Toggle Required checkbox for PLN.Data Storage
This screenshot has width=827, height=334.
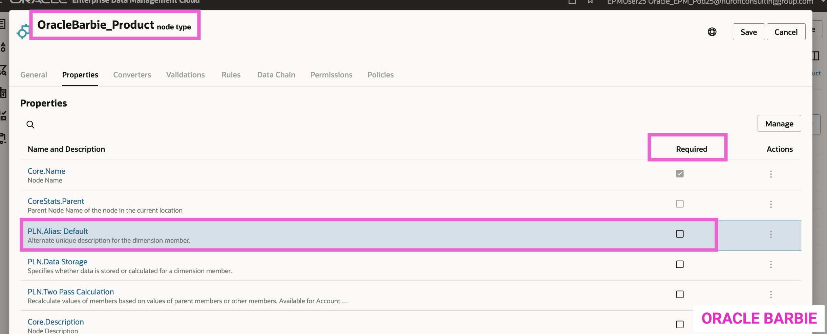click(x=680, y=264)
